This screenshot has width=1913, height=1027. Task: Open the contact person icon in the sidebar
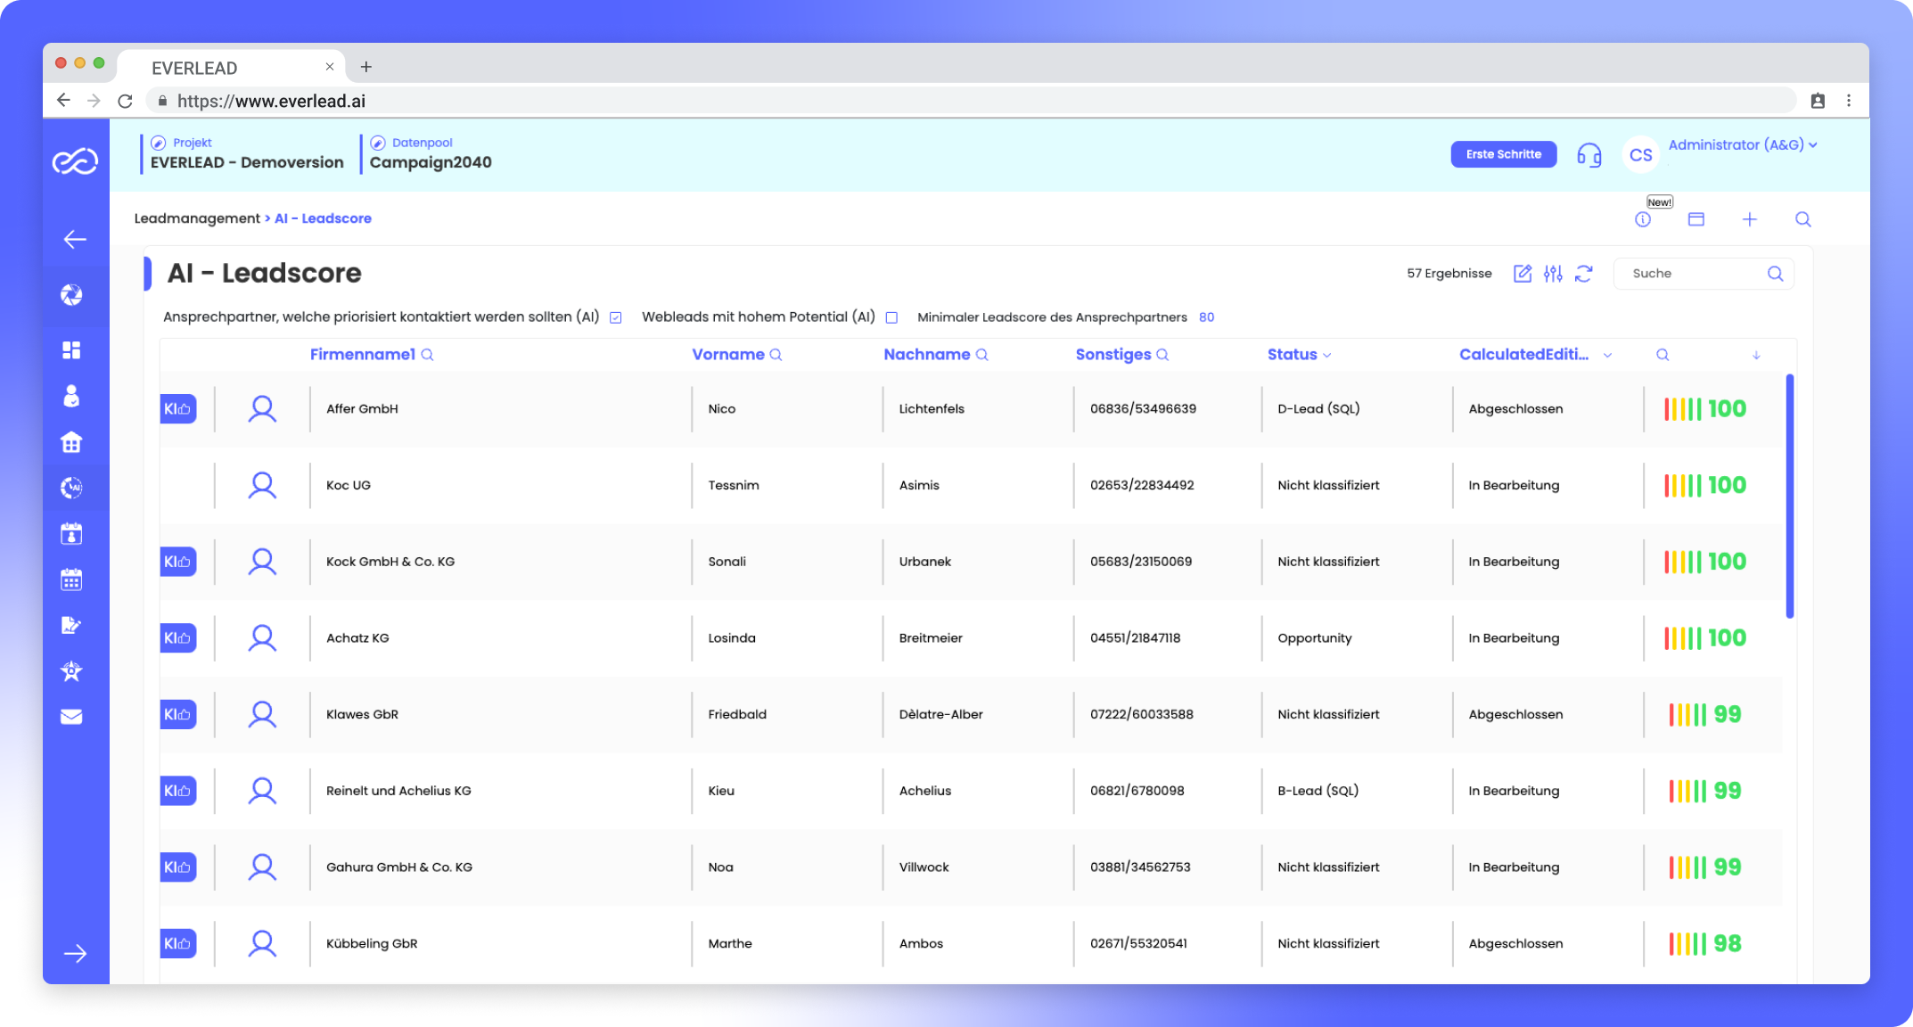[x=71, y=395]
